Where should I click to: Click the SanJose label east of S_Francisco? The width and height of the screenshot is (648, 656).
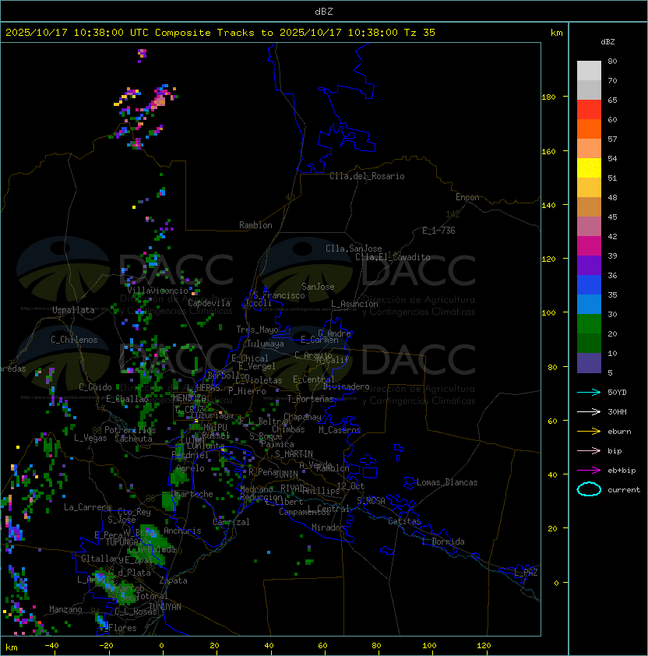[x=318, y=287]
